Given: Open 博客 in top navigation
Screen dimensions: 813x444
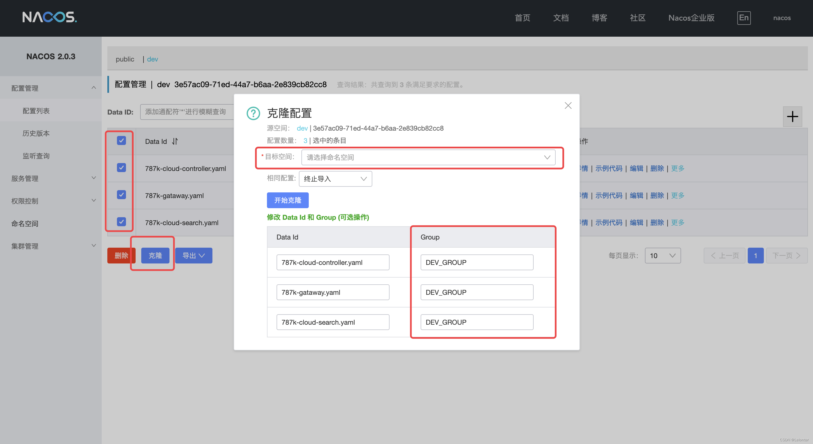Looking at the screenshot, I should 599,18.
